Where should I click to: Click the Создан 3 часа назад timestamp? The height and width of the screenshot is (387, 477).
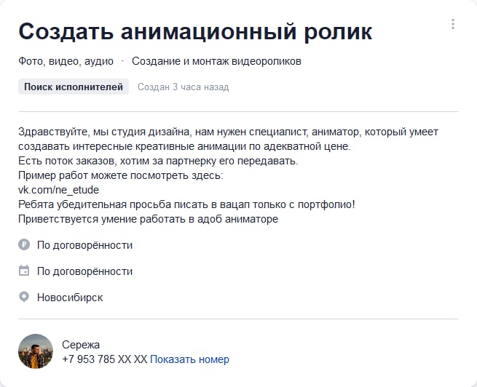[183, 87]
